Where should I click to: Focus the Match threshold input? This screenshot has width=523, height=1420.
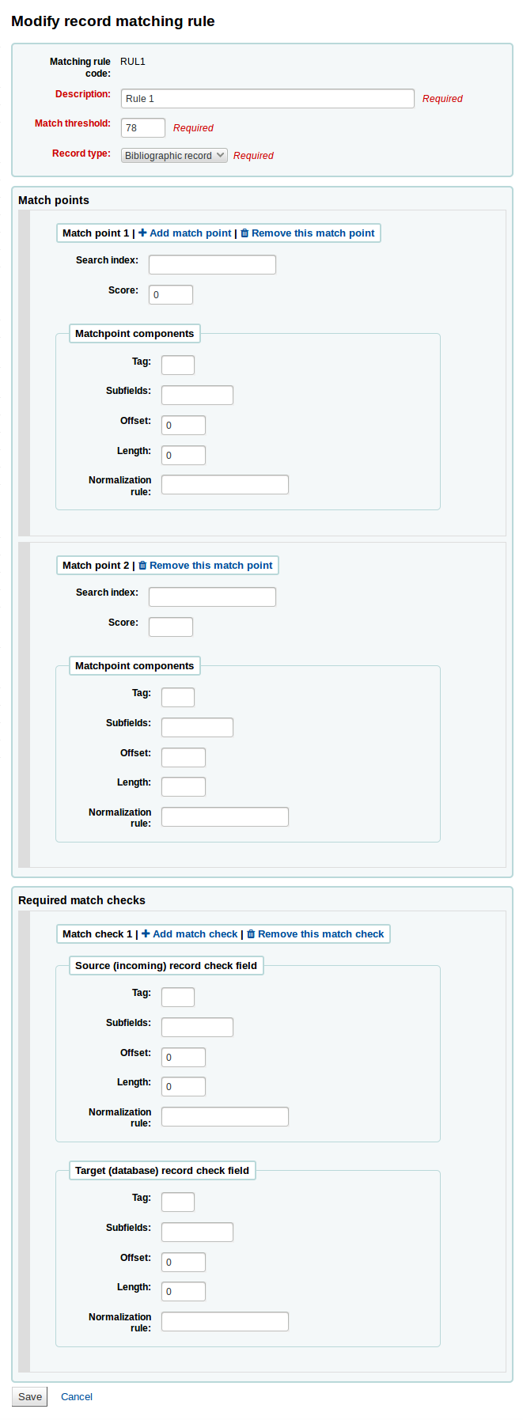[142, 128]
